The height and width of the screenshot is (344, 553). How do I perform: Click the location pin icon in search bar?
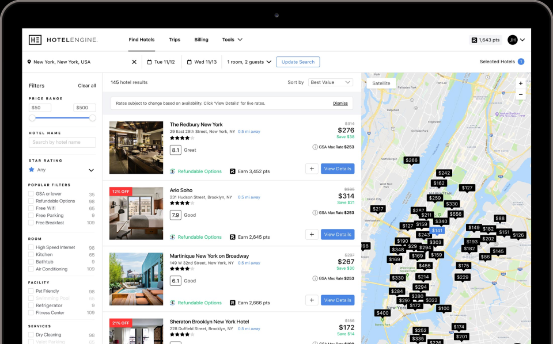pos(29,62)
